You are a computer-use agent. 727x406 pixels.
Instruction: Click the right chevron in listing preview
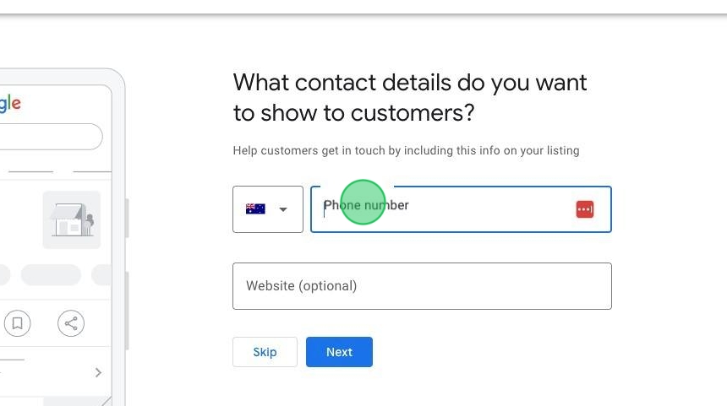pyautogui.click(x=98, y=372)
